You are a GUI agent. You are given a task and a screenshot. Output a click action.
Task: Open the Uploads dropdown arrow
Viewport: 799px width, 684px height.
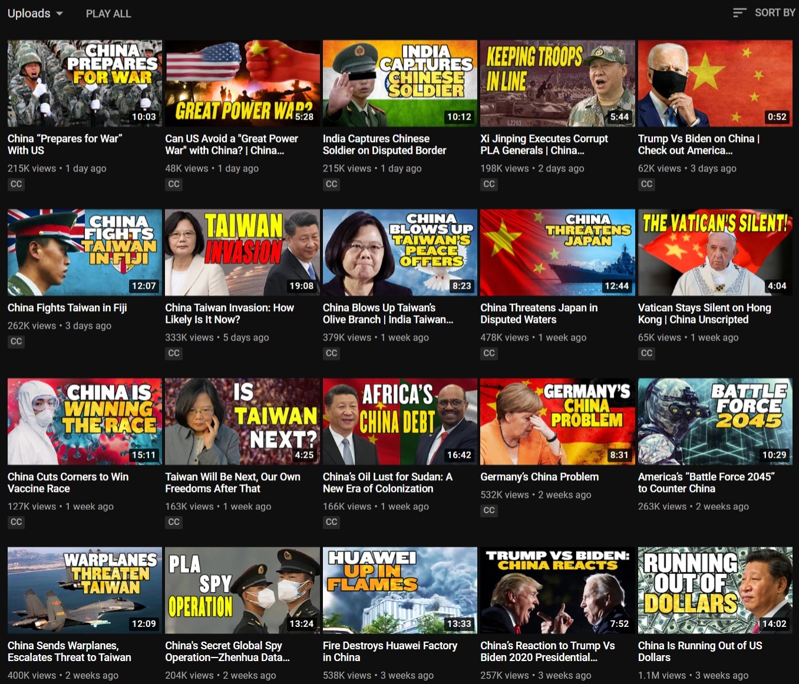(59, 14)
